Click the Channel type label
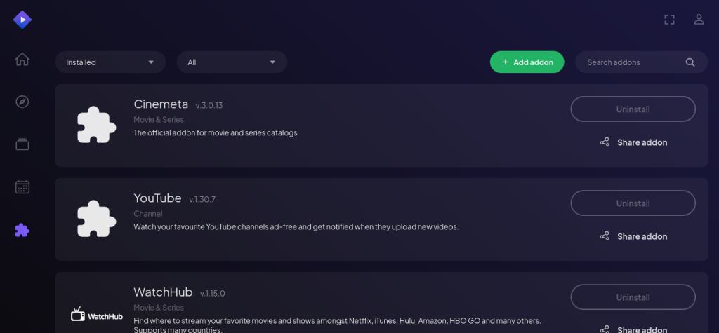 [148, 213]
